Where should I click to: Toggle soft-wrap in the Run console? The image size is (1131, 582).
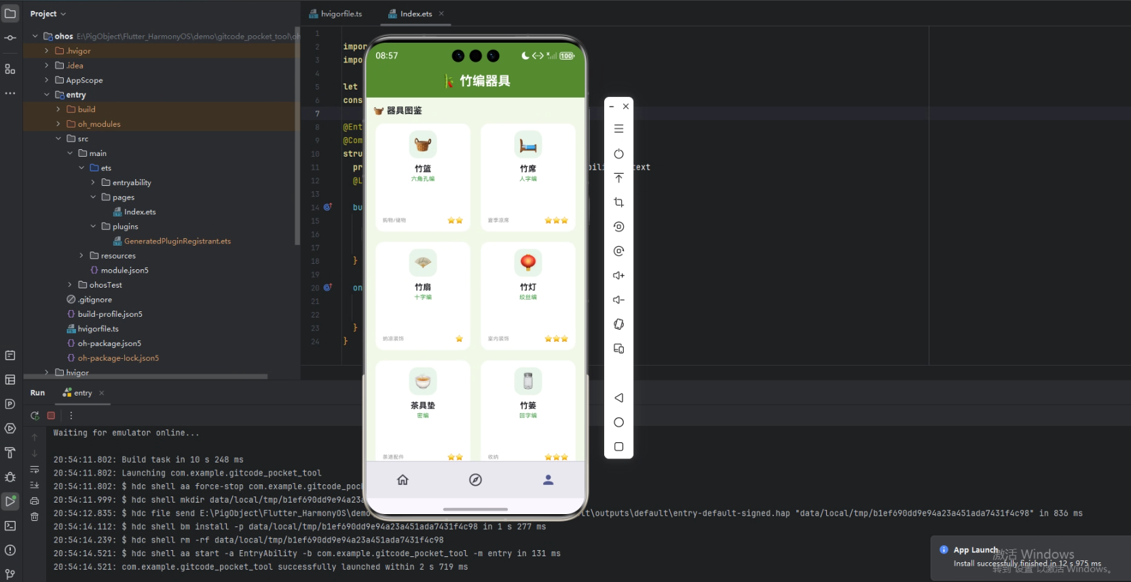click(x=35, y=469)
